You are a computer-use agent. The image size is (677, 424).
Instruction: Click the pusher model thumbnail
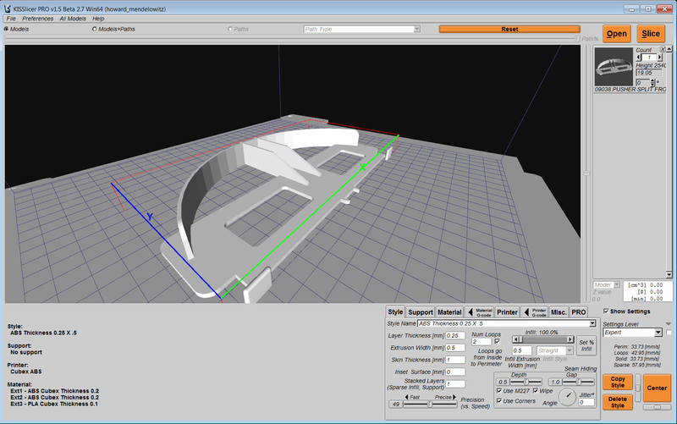(614, 67)
